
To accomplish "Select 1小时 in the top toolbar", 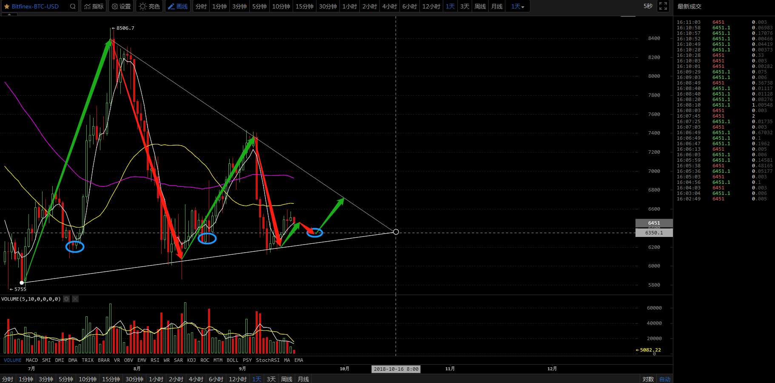I will (x=350, y=6).
